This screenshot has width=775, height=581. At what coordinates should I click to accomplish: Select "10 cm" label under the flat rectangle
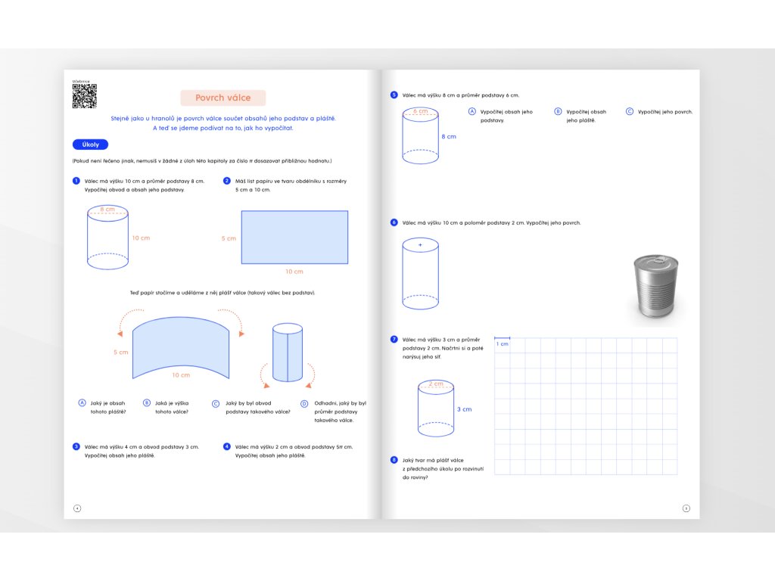click(x=294, y=272)
